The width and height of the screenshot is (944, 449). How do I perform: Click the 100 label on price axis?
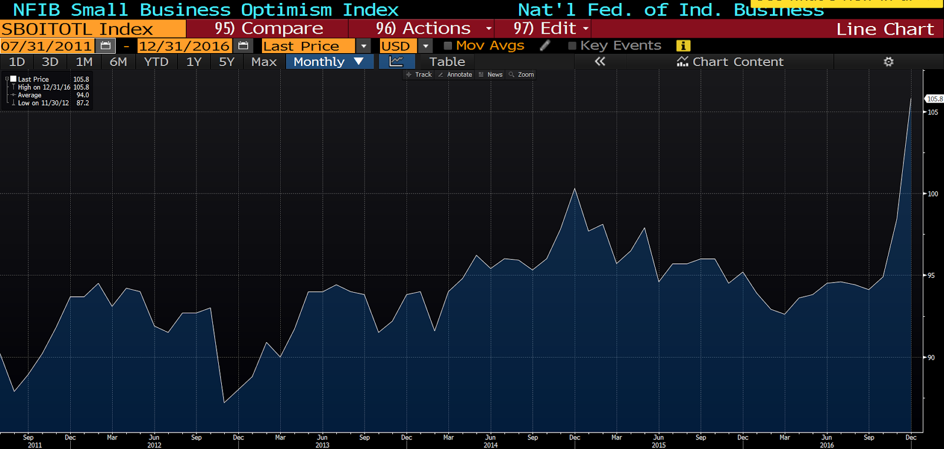[x=933, y=194]
